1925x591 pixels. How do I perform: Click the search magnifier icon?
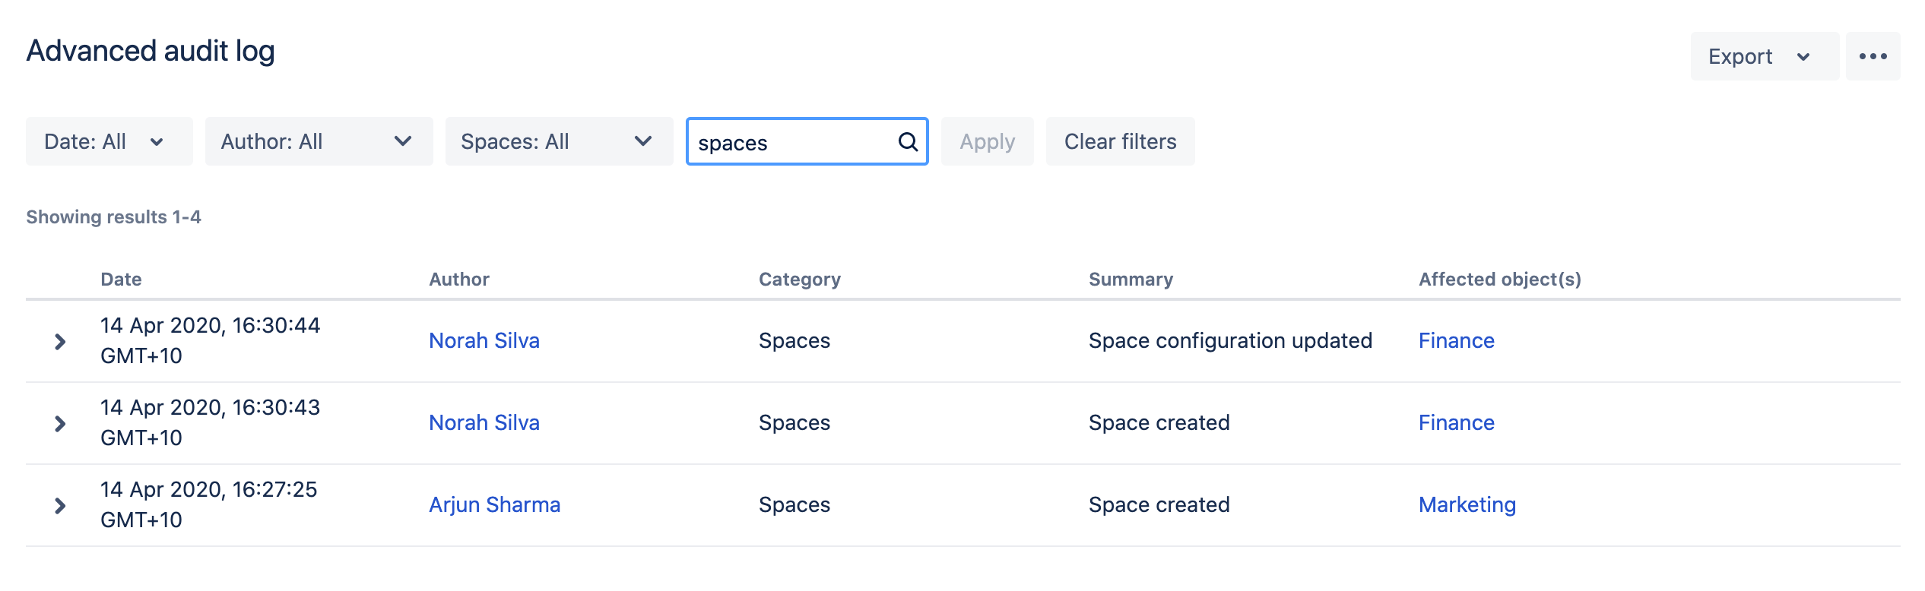[908, 141]
